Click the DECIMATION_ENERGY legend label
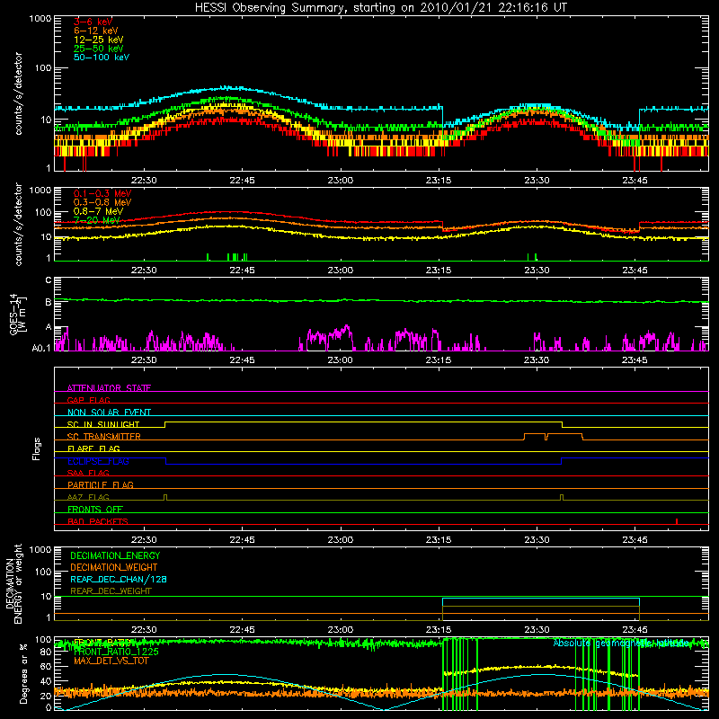 115,555
